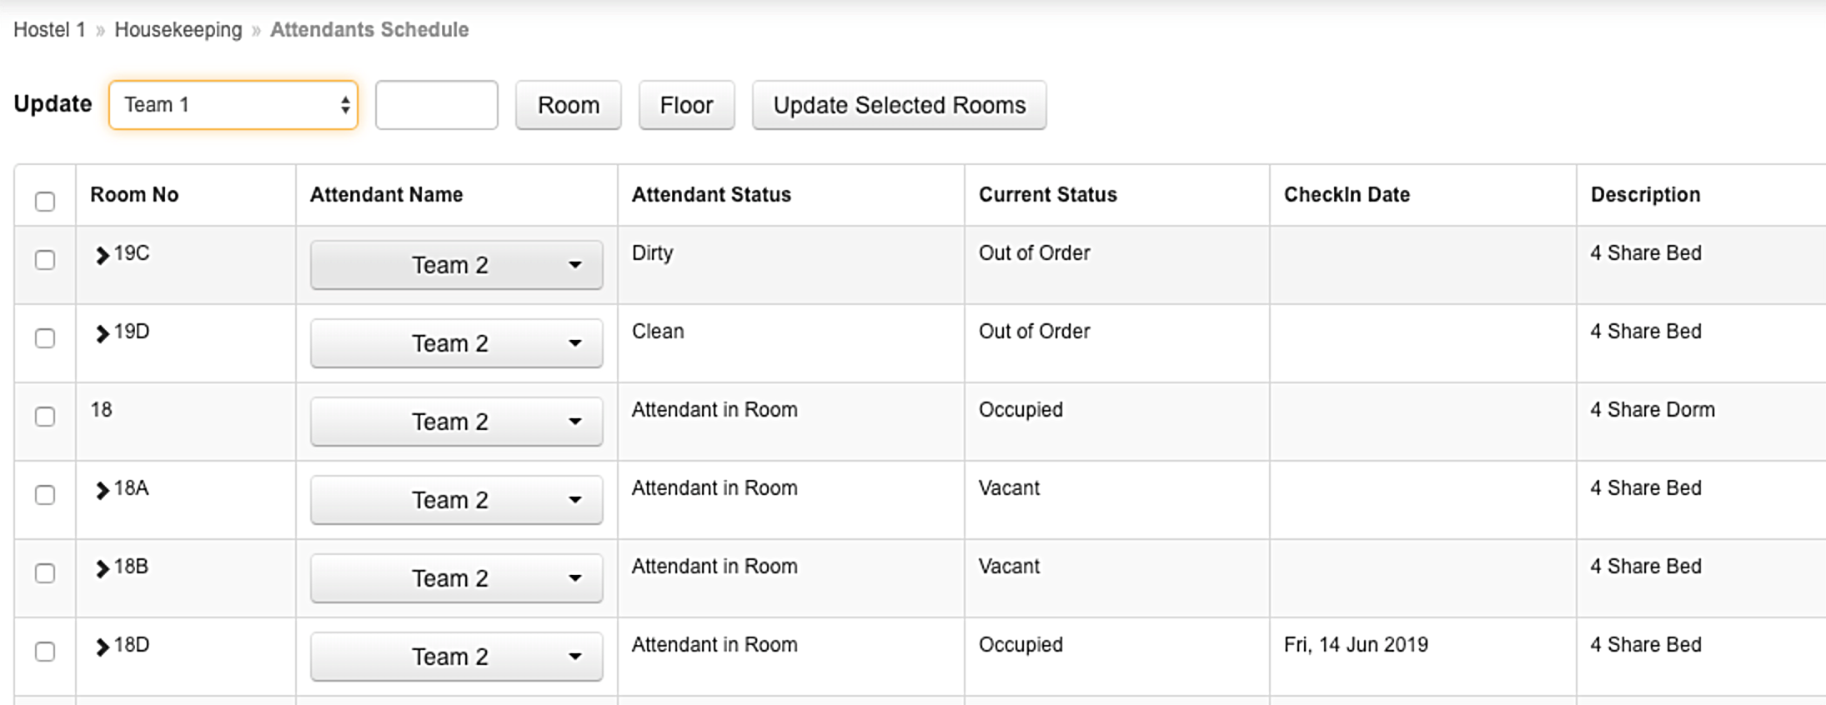Expand room 19D chevron arrow
Viewport: 1826px width, 705px height.
click(x=102, y=333)
